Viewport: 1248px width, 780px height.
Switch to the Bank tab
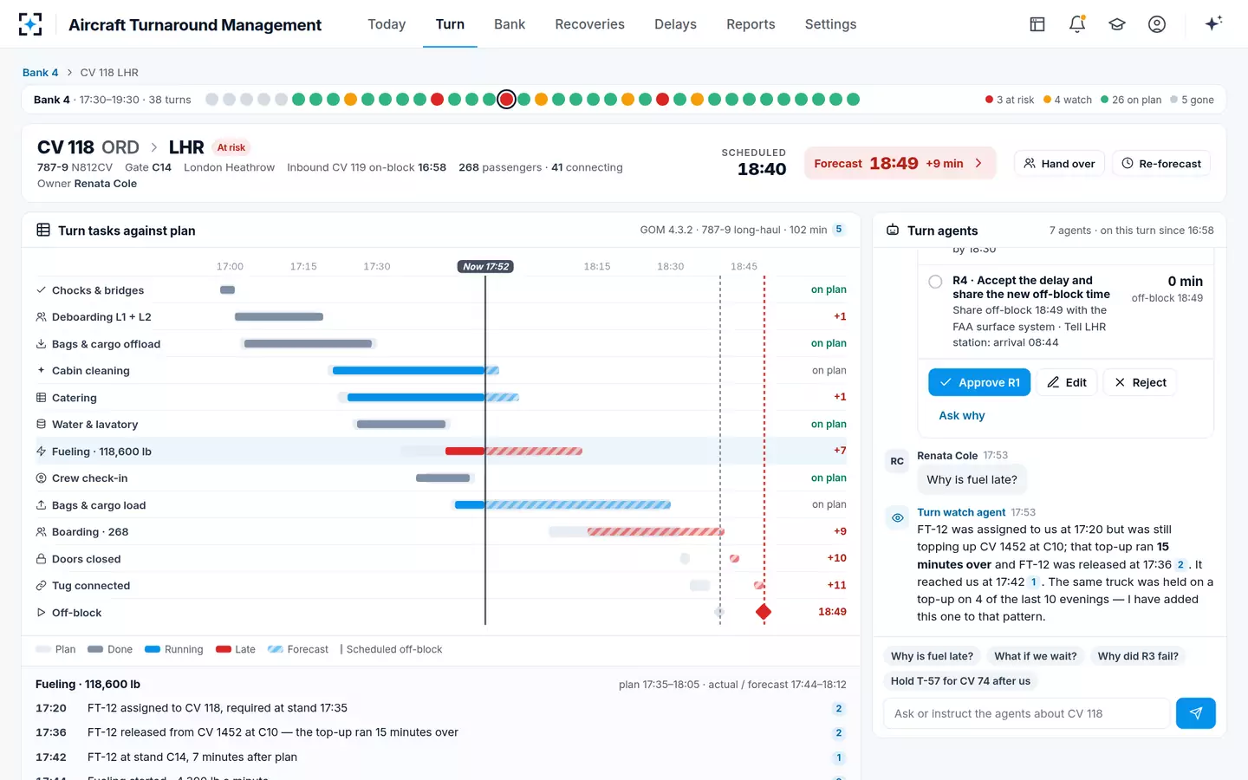(510, 24)
